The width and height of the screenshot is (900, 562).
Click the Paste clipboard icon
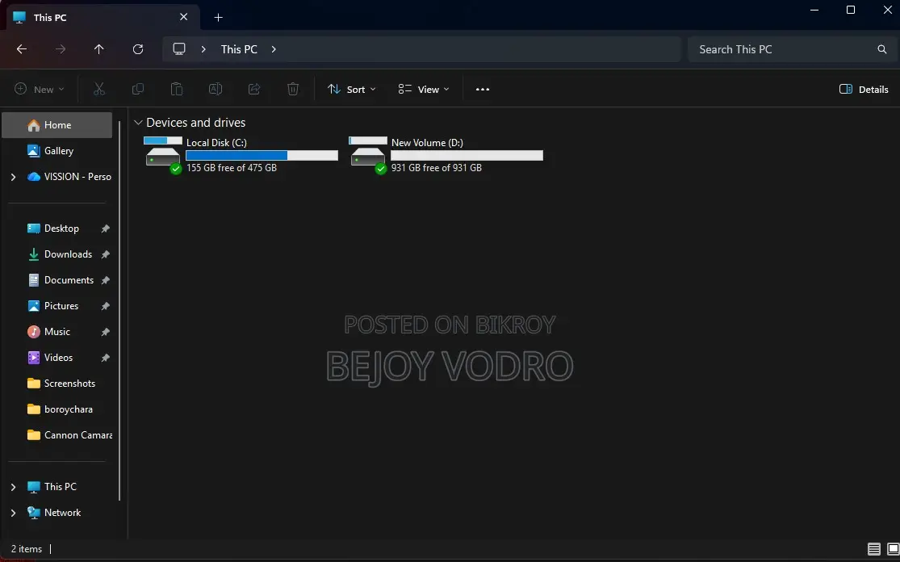(x=177, y=89)
